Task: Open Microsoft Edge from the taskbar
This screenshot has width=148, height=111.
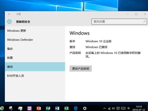Action: (x=76, y=108)
